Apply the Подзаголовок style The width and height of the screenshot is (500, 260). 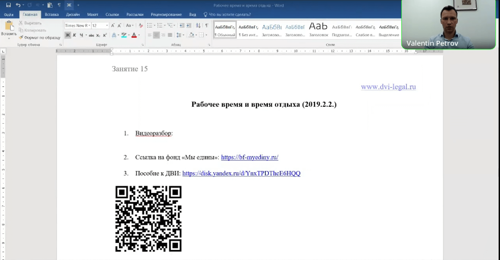(342, 30)
